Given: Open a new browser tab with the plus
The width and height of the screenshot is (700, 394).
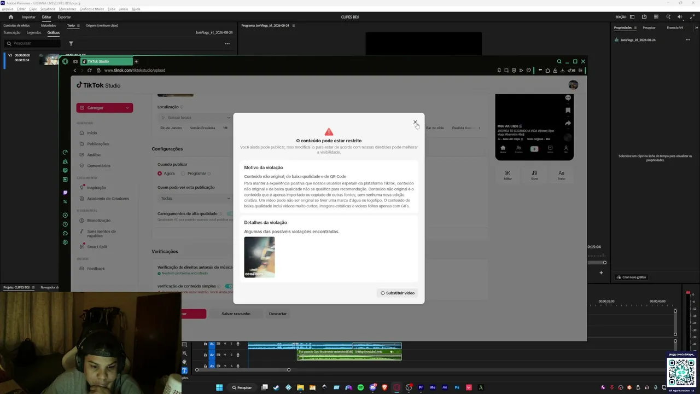Looking at the screenshot, I should click(136, 61).
